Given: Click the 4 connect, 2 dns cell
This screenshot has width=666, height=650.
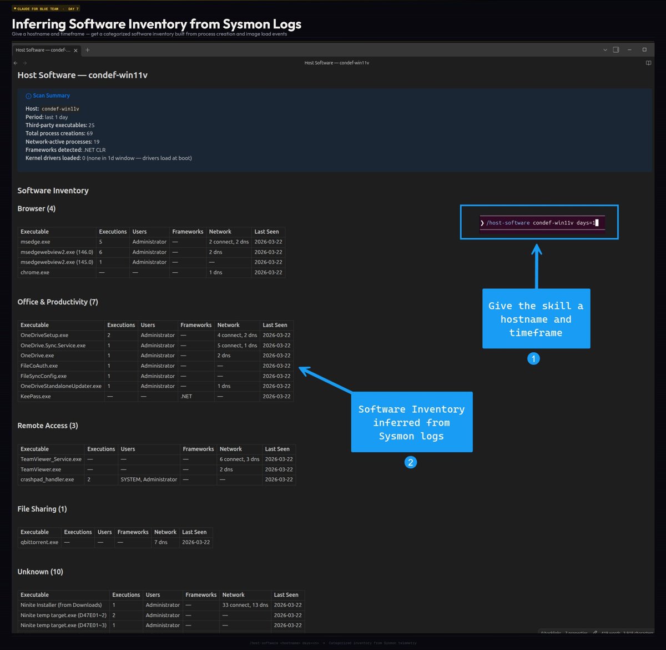Looking at the screenshot, I should pos(237,336).
